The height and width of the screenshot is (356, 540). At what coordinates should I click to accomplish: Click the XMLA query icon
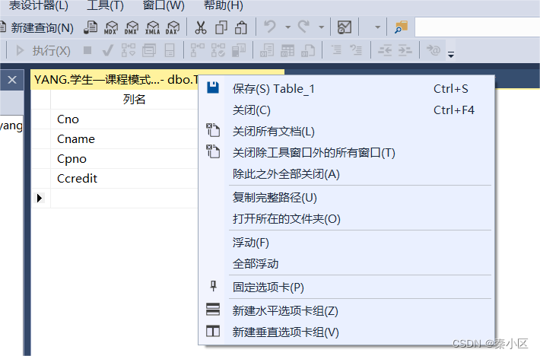pyautogui.click(x=153, y=27)
